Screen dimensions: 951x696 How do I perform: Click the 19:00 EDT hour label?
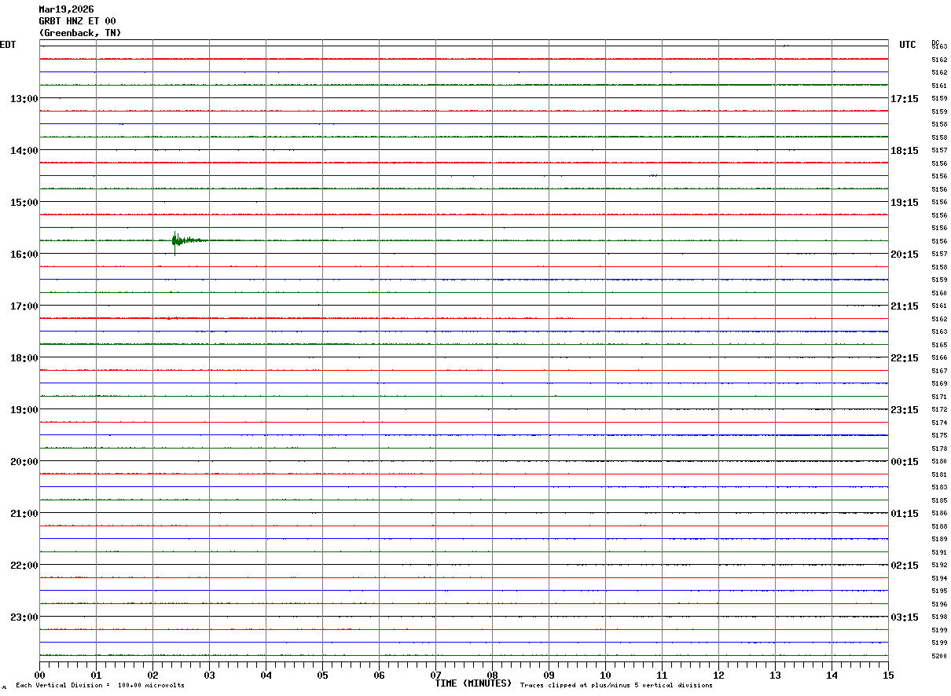[x=24, y=410]
